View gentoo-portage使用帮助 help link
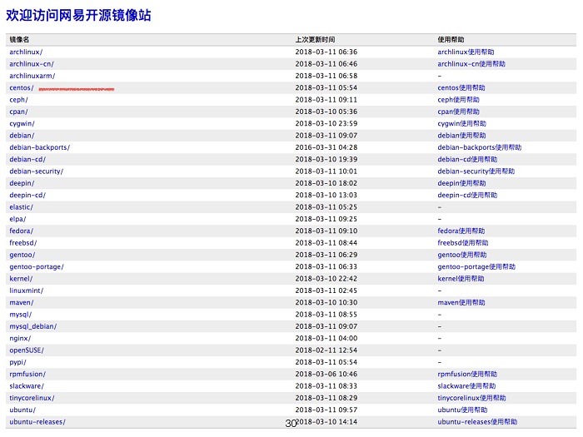This screenshot has width=583, height=437. 476,266
